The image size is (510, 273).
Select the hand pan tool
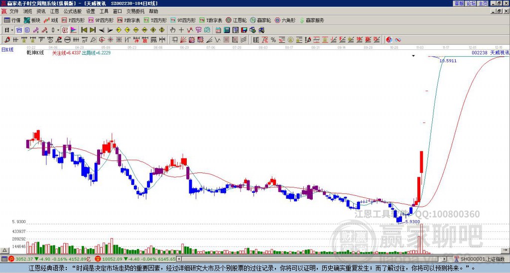pyautogui.click(x=173, y=30)
